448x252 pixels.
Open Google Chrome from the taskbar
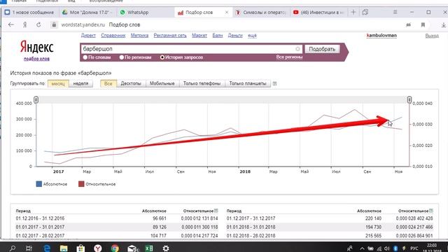coord(115,248)
